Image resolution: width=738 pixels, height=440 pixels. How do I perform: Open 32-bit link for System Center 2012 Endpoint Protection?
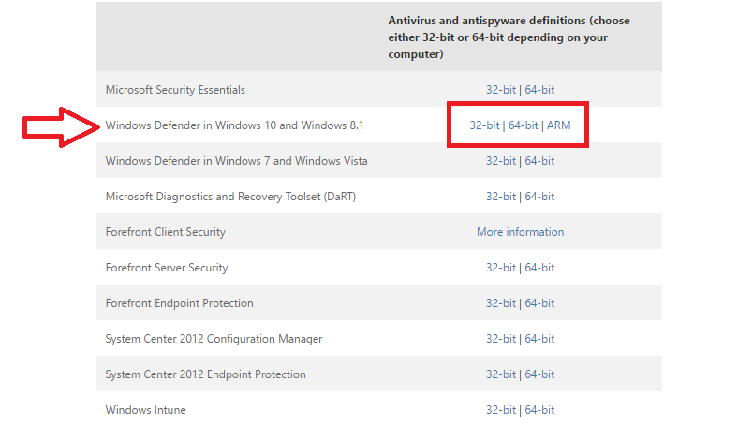(x=501, y=374)
